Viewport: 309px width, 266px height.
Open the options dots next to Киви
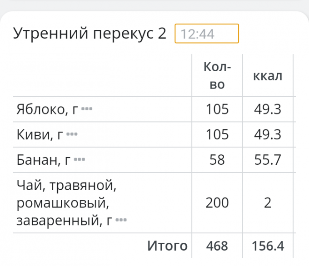click(x=72, y=135)
